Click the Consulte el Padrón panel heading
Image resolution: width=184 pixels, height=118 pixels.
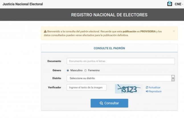[109, 48]
